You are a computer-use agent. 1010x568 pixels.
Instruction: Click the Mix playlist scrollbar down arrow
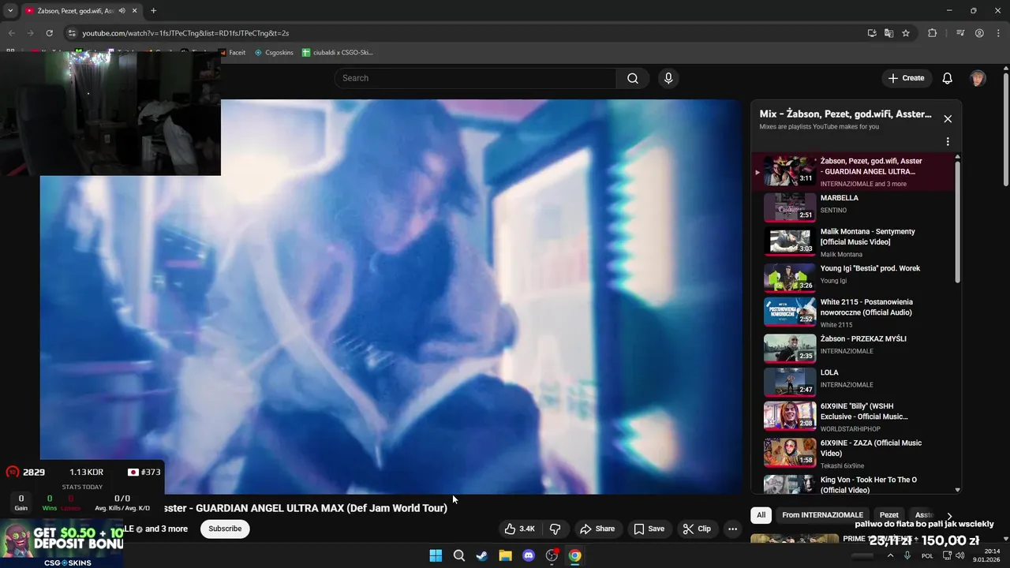pos(958,490)
